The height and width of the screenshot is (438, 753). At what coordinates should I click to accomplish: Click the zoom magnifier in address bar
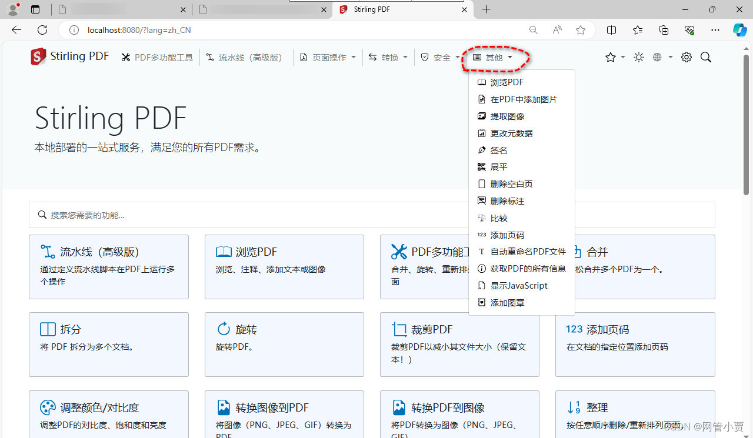click(533, 30)
